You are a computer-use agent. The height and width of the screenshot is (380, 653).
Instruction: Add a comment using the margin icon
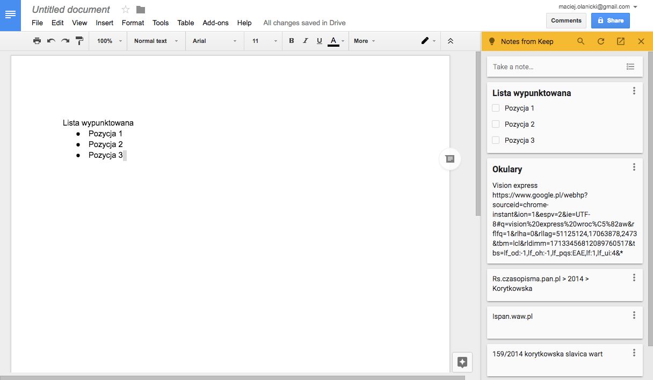click(x=450, y=159)
